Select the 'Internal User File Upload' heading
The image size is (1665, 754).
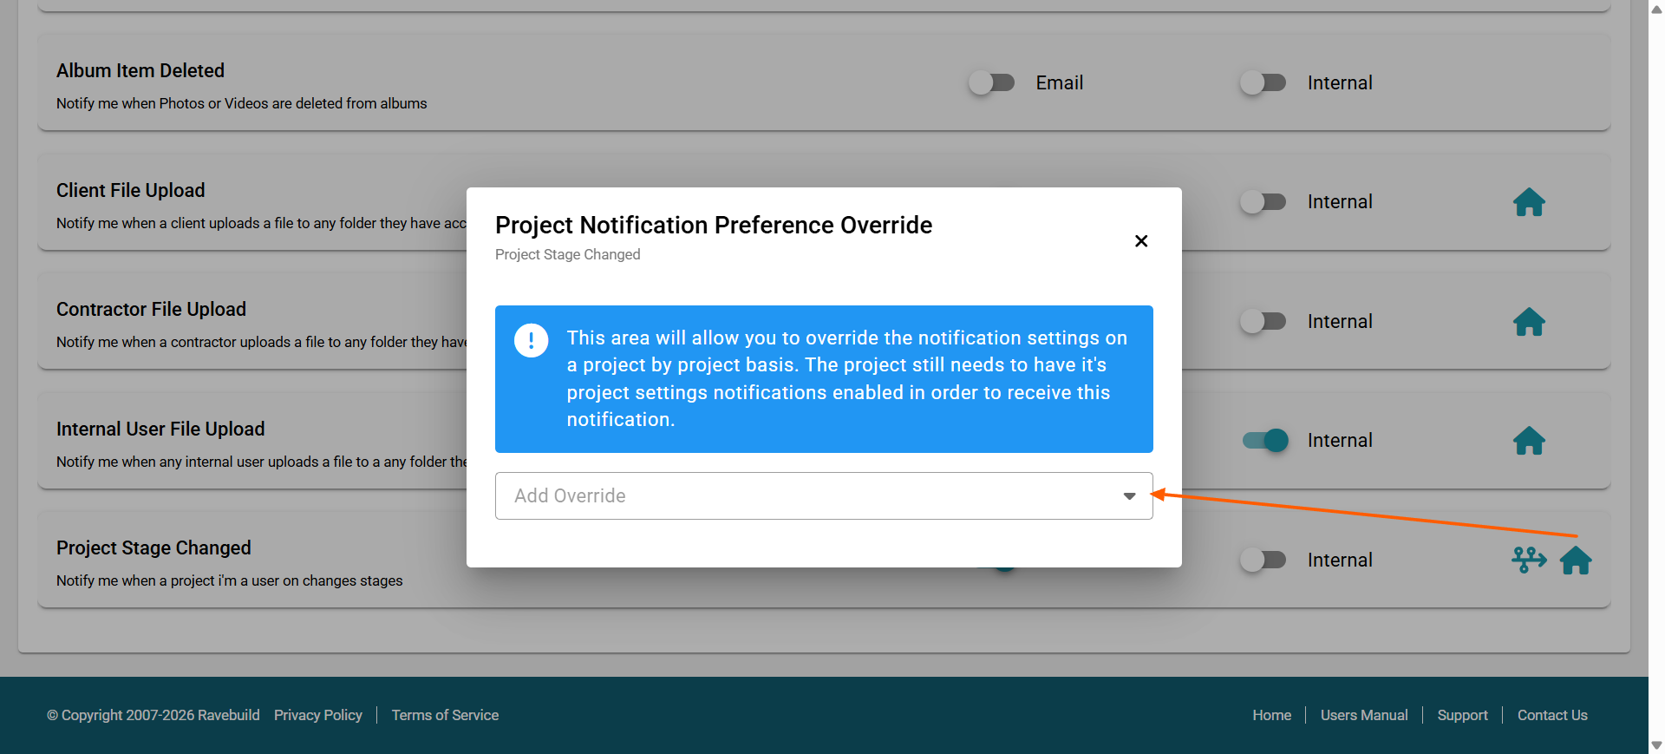pos(160,429)
